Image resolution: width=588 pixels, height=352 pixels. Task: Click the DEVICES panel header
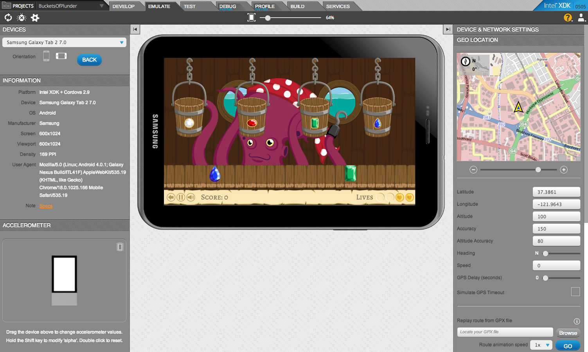coord(65,30)
